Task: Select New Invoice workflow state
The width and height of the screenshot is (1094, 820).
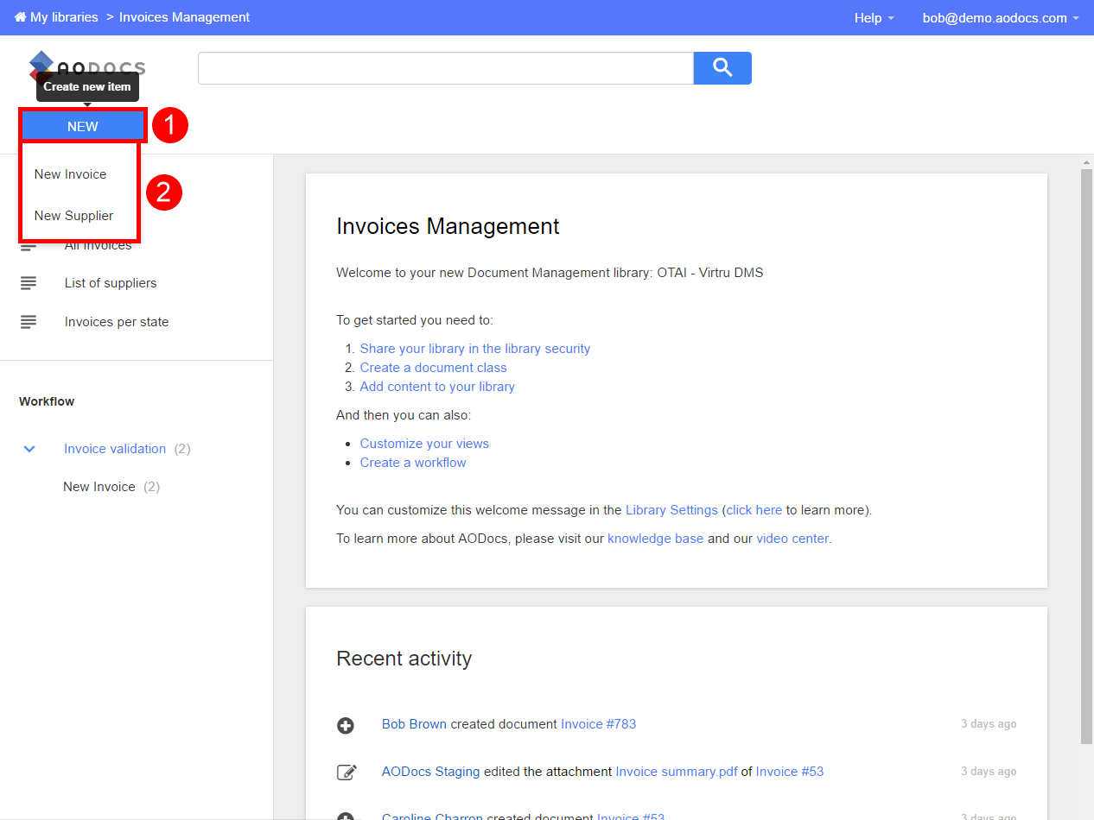Action: [x=99, y=487]
